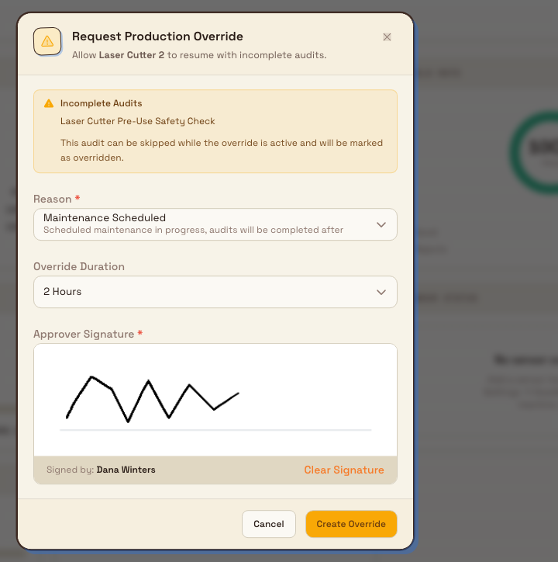558x562 pixels.
Task: Open the Override Duration dropdown showing 2 Hours
Action: (x=215, y=292)
